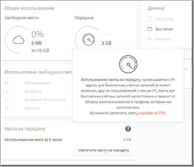The width and height of the screenshot is (194, 167).
Task: Select Входящие общие папки row label
Action: (45, 99)
